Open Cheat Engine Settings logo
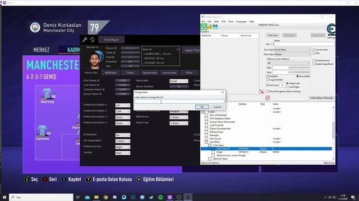Viewport: 359px width, 201px height. tap(331, 30)
